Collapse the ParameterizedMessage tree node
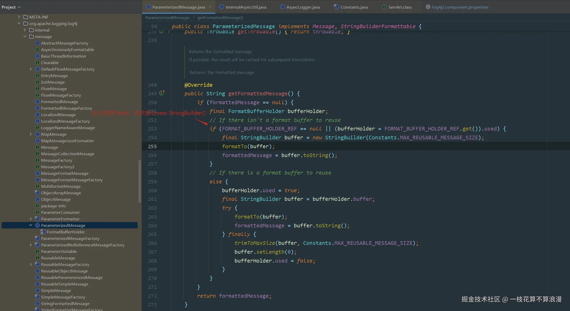This screenshot has width=570, height=311. 31,225
